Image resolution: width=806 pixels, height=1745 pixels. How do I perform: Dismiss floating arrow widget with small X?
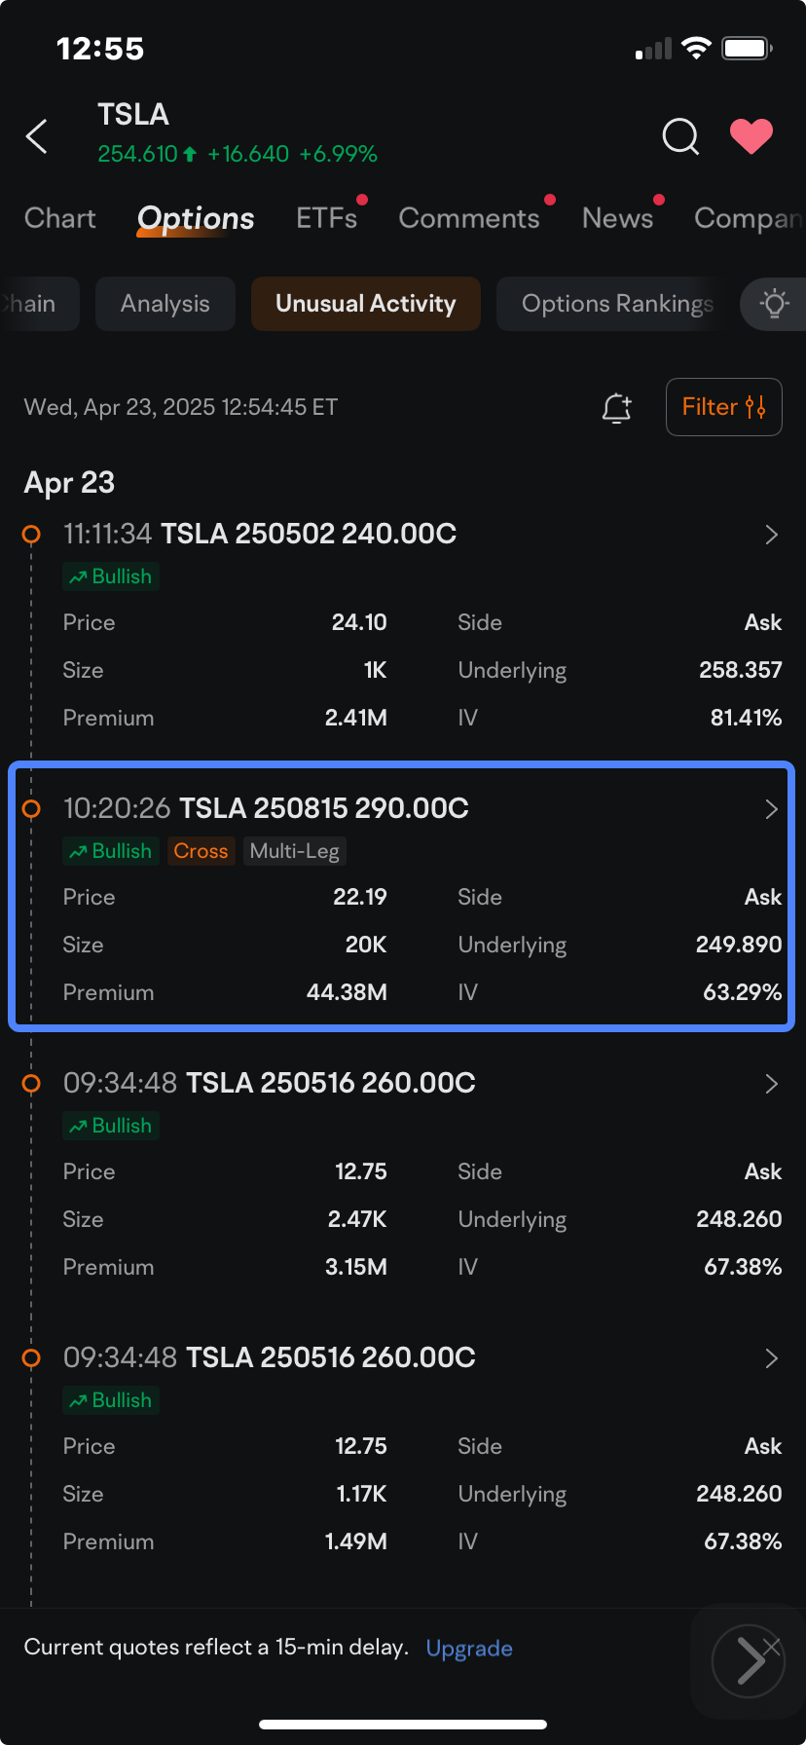coord(772,1646)
